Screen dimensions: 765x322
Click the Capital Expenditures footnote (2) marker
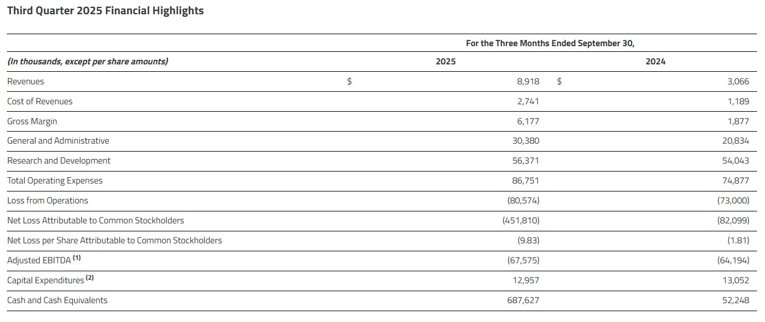pyautogui.click(x=89, y=278)
